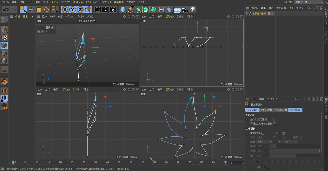Expand the 減衰 falloff dropdown

coord(264,142)
